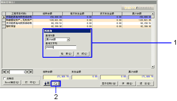Click the 关闭(C) button

coord(82,54)
